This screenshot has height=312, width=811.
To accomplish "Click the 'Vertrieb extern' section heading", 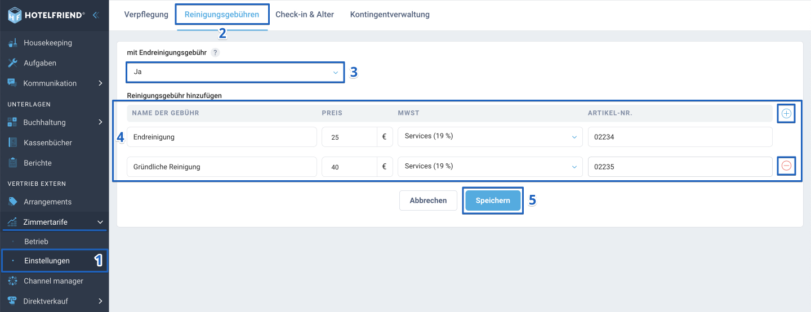I will [x=37, y=184].
